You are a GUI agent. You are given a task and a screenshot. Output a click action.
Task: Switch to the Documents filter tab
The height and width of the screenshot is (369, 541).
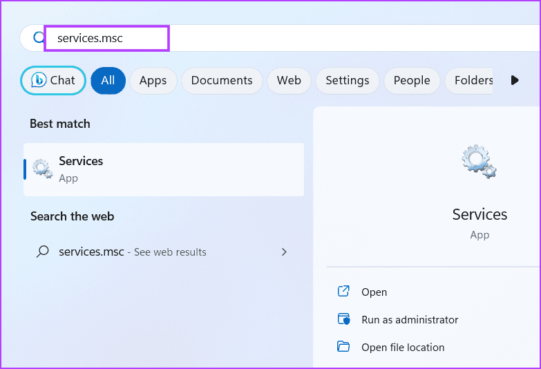tap(222, 80)
